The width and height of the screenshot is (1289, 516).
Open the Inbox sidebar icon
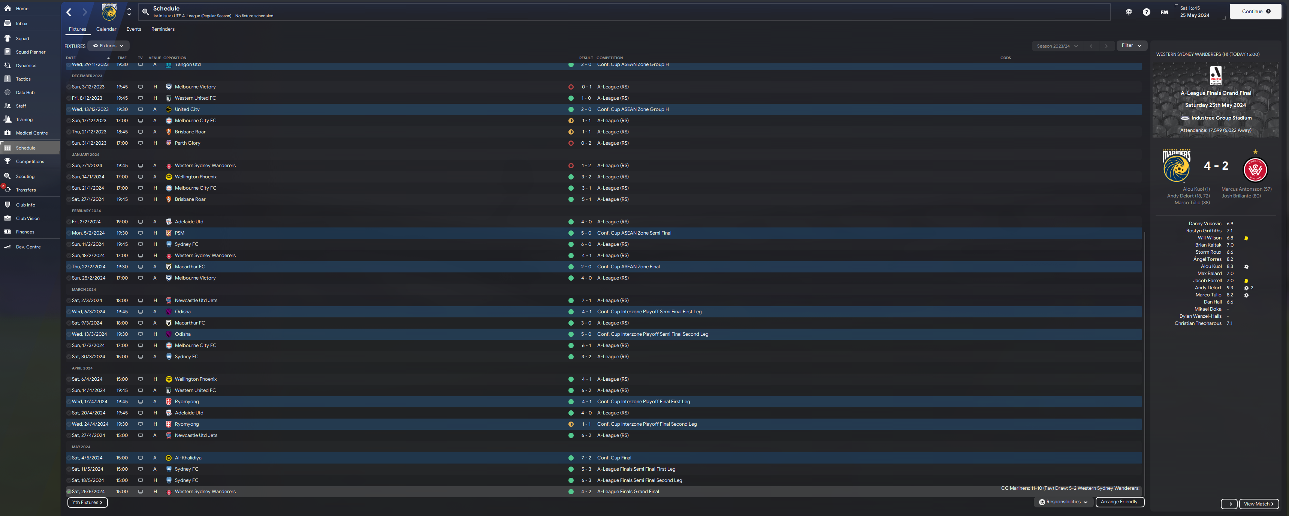click(7, 24)
